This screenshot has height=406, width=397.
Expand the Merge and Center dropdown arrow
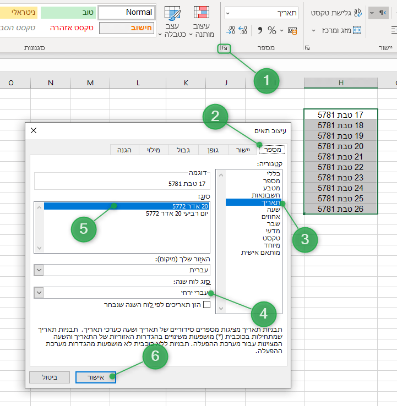313,31
